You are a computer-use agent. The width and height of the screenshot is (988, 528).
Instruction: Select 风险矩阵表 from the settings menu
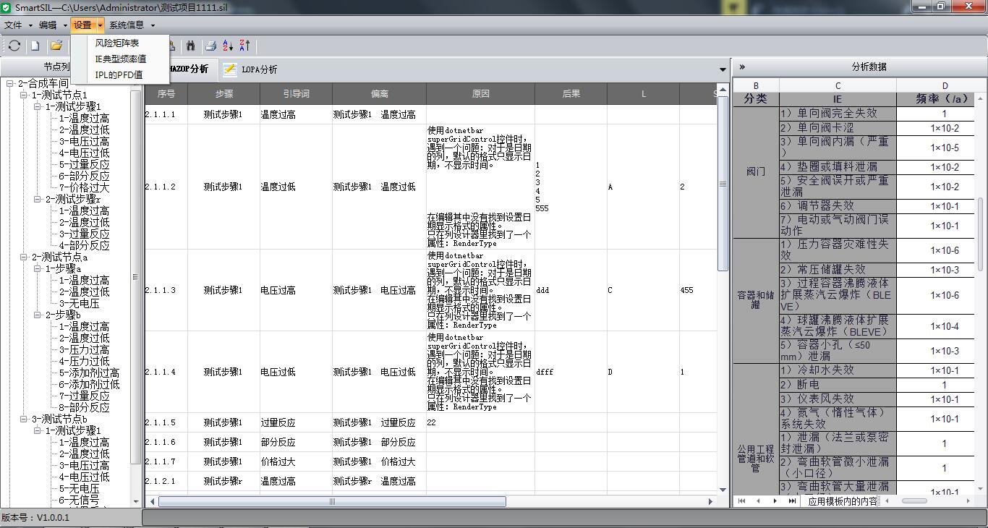click(x=117, y=43)
